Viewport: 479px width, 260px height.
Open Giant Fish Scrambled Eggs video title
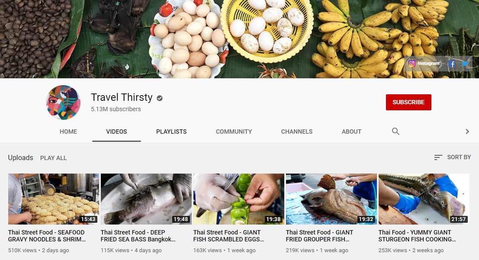coord(228,236)
